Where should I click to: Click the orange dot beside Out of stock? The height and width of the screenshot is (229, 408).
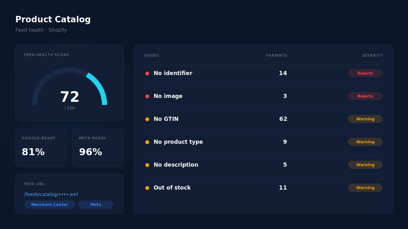tap(147, 188)
